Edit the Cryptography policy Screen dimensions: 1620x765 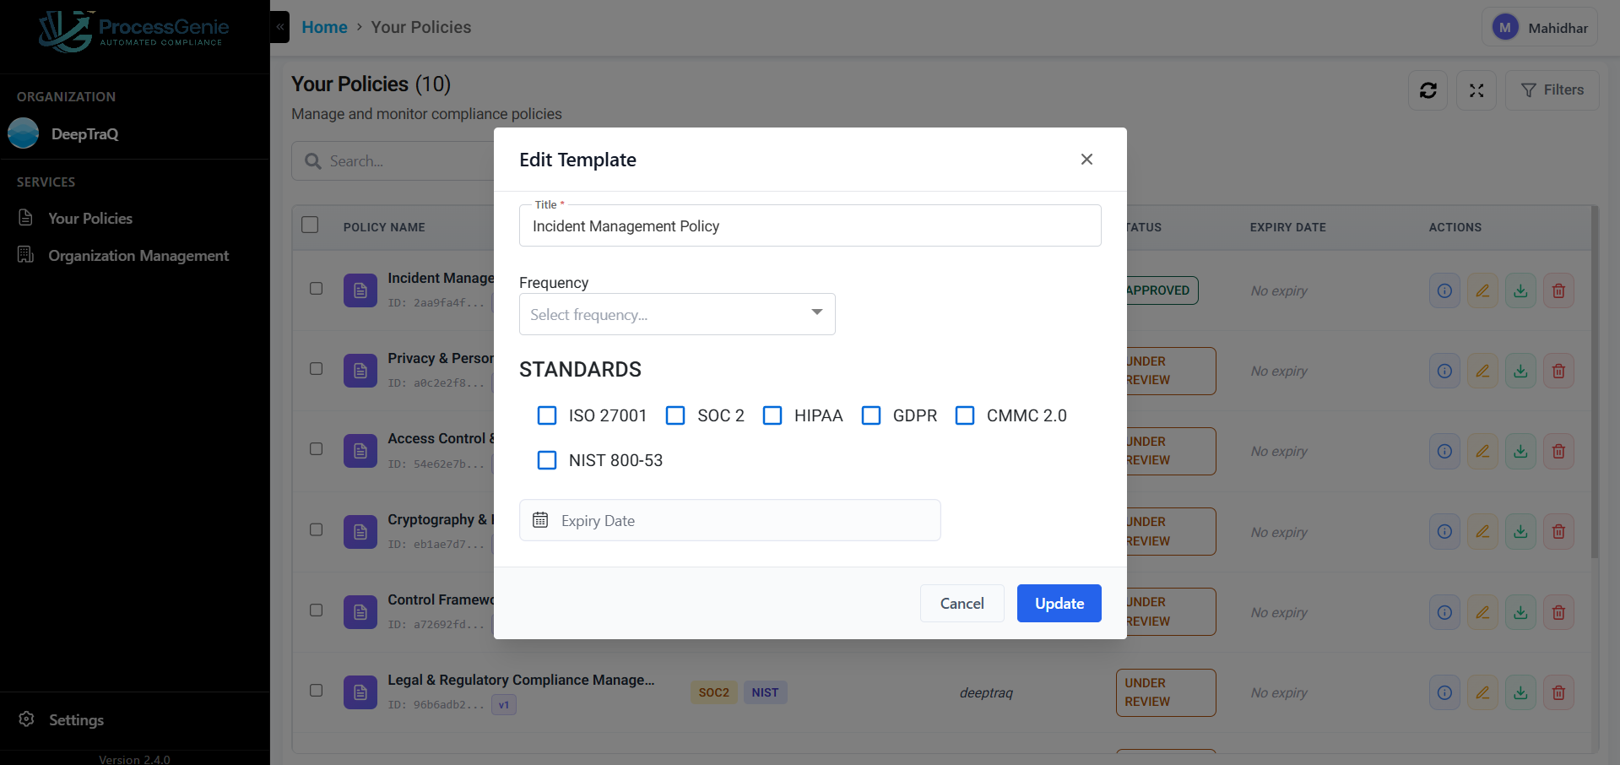click(1482, 531)
